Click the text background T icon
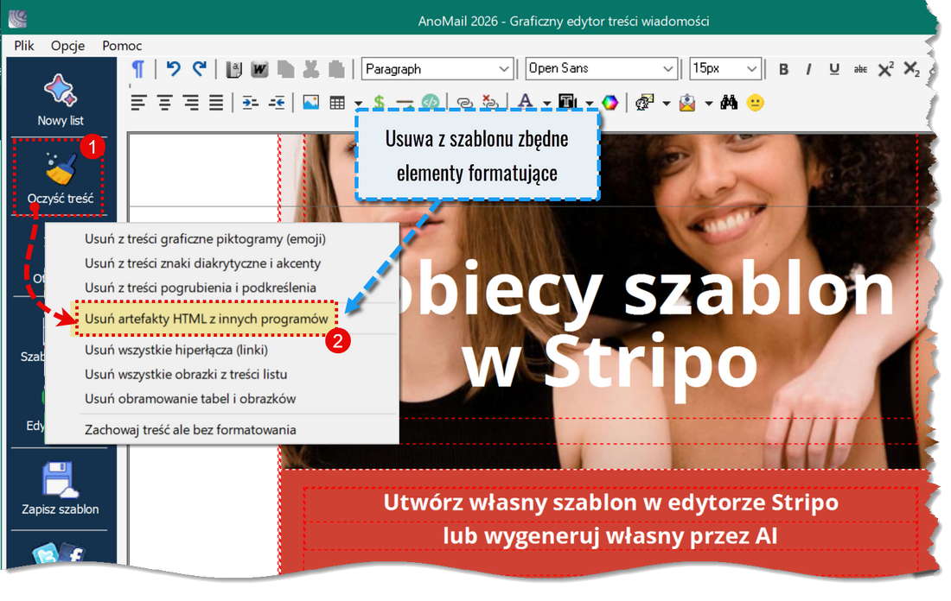Screen dimensions: 951x601 pyautogui.click(x=567, y=101)
